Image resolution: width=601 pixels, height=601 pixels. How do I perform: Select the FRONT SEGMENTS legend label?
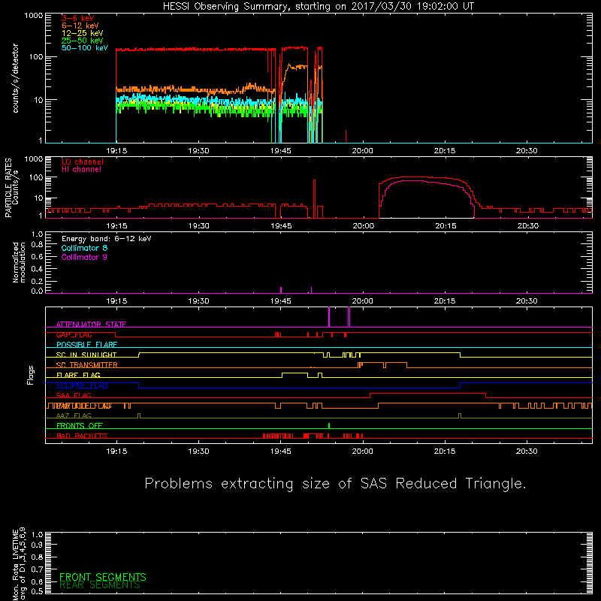click(103, 577)
